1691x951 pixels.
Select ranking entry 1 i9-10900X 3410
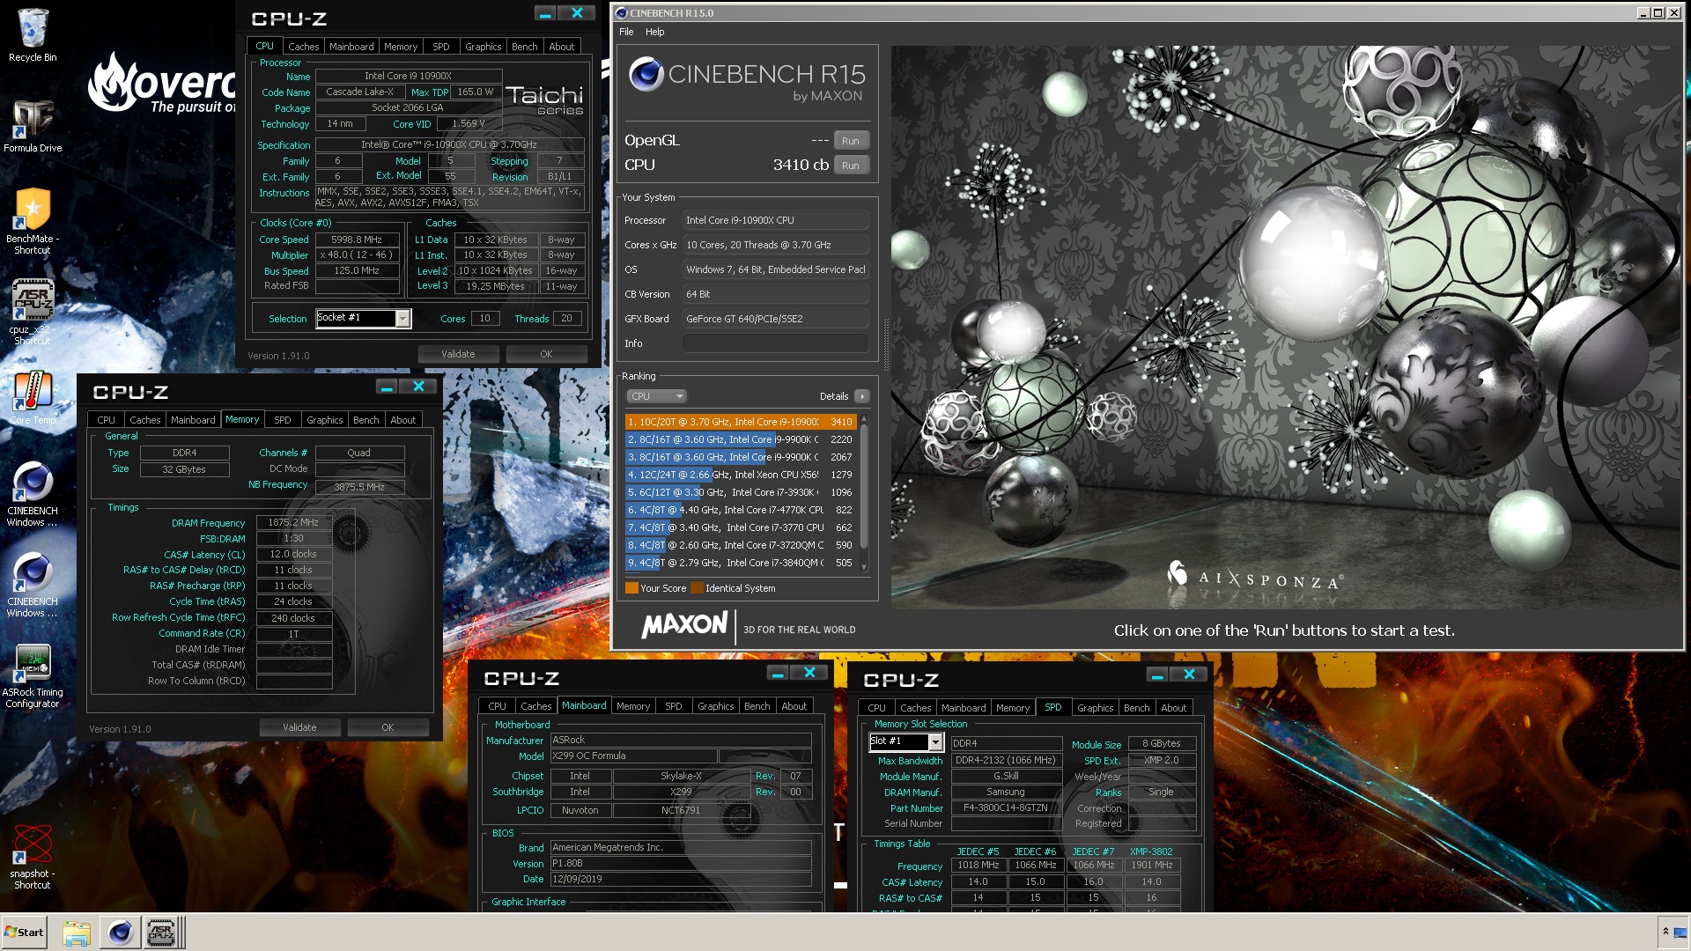tap(740, 422)
